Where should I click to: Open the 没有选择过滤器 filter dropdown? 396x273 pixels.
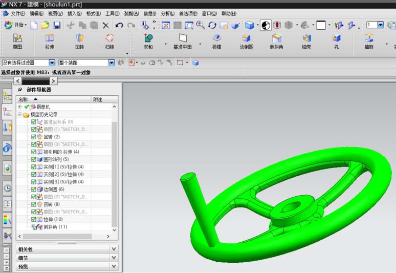pyautogui.click(x=52, y=62)
